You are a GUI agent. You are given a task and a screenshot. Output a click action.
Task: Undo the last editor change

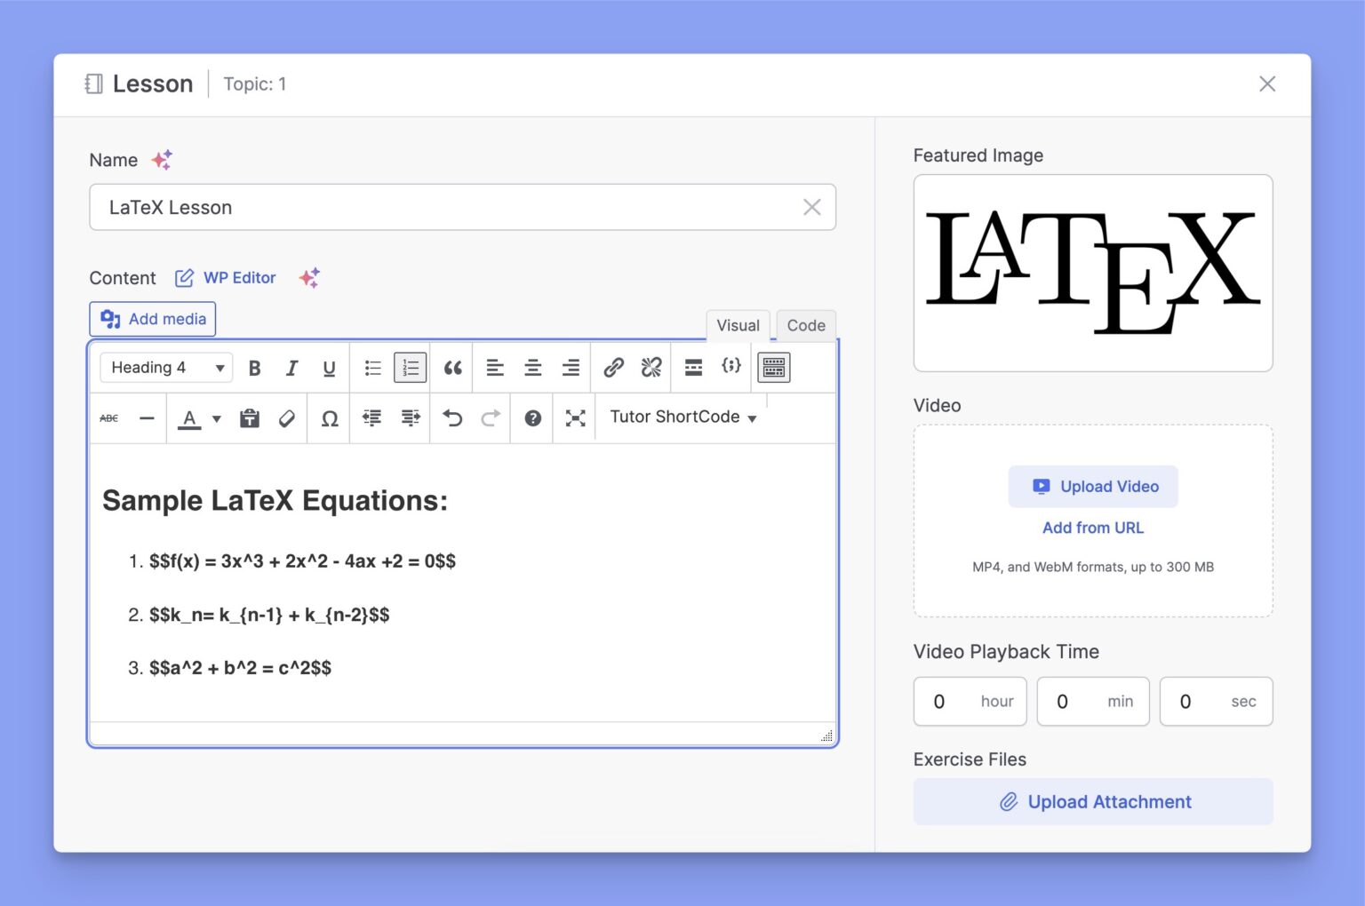click(453, 417)
